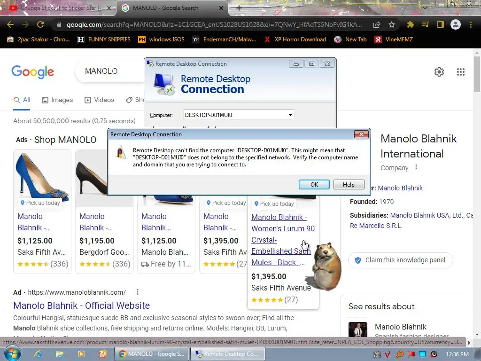Click the blue monitor network tray icon

[x=422, y=354]
